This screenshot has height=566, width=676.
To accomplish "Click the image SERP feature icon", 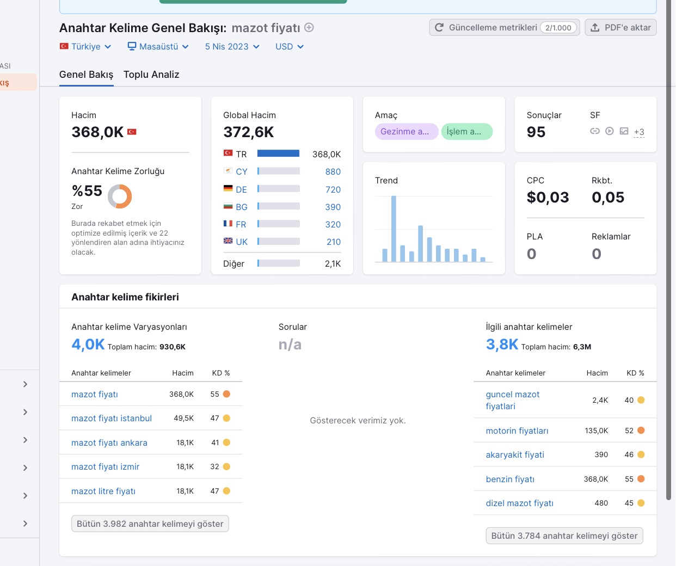I will pyautogui.click(x=624, y=131).
